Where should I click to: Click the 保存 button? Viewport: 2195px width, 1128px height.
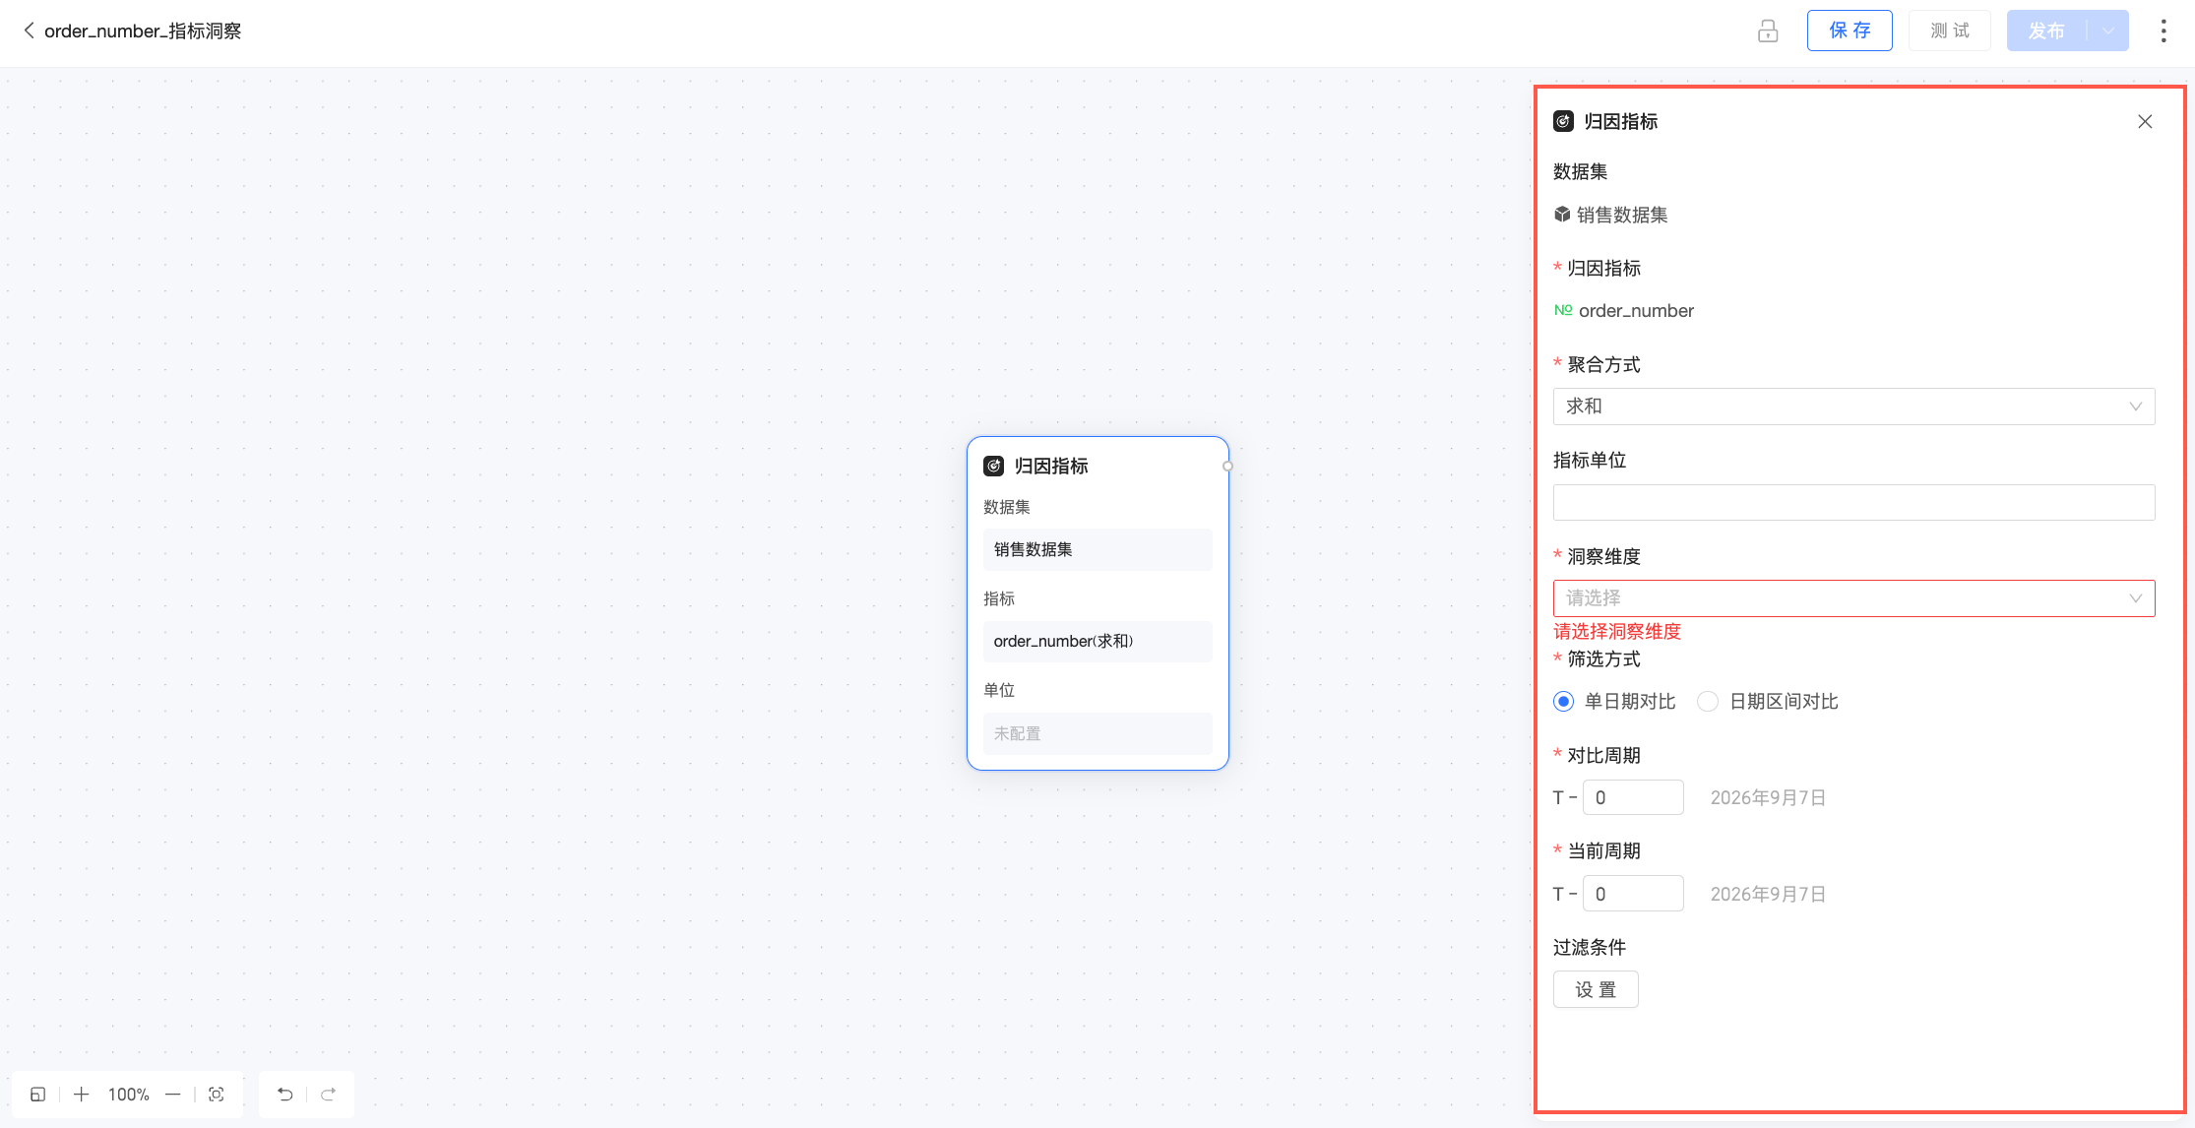[x=1850, y=31]
